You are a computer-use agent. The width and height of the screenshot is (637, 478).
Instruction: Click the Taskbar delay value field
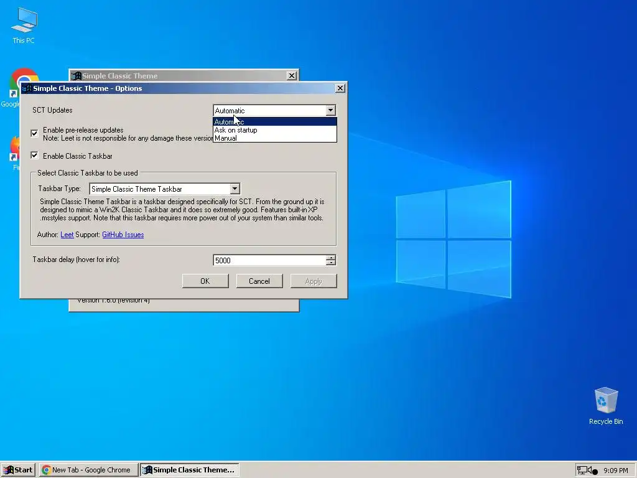270,260
